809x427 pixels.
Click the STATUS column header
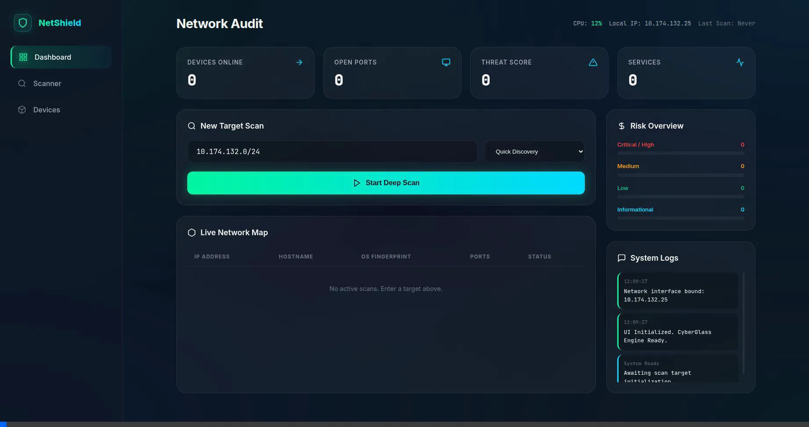click(x=540, y=257)
